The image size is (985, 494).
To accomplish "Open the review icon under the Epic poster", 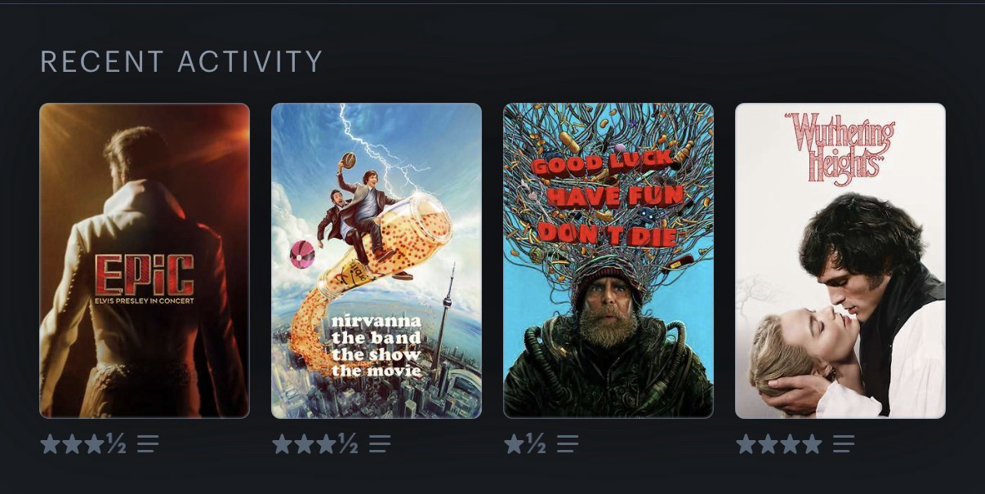I will [148, 444].
